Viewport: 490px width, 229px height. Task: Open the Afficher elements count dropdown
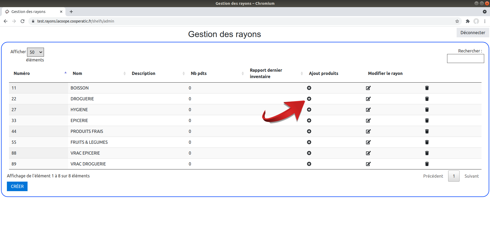coord(35,52)
